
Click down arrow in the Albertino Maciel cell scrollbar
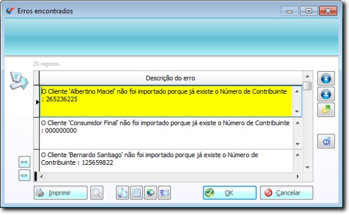[x=297, y=112]
